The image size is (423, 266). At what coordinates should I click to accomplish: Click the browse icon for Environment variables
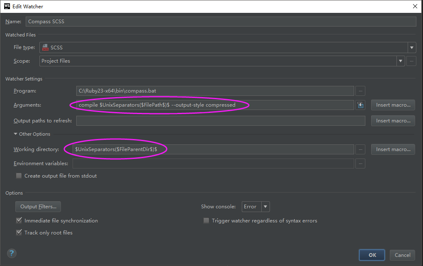tap(360, 164)
